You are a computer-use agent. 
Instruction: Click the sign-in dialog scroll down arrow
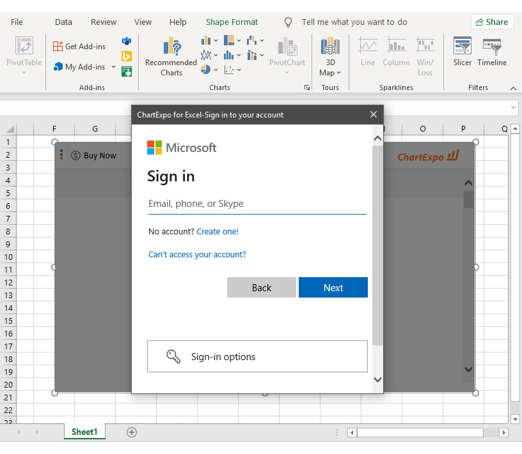point(377,379)
